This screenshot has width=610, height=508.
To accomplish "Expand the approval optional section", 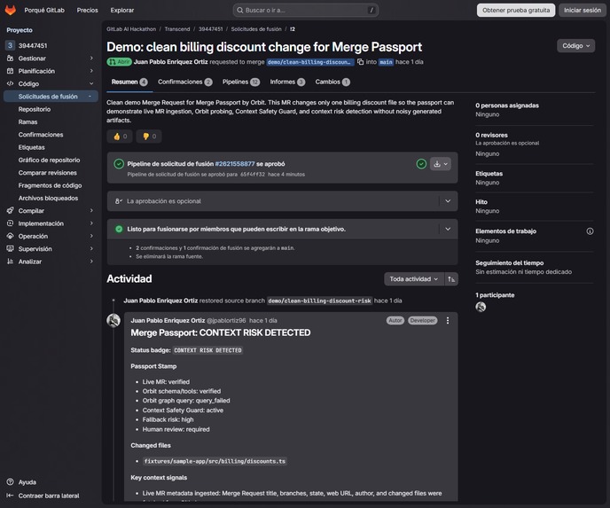I will [x=448, y=201].
